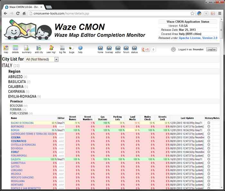View history icon for CESENA row

209,137
